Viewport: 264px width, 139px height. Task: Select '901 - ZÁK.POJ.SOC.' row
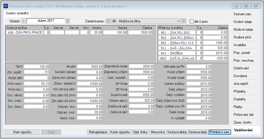pos(177,33)
